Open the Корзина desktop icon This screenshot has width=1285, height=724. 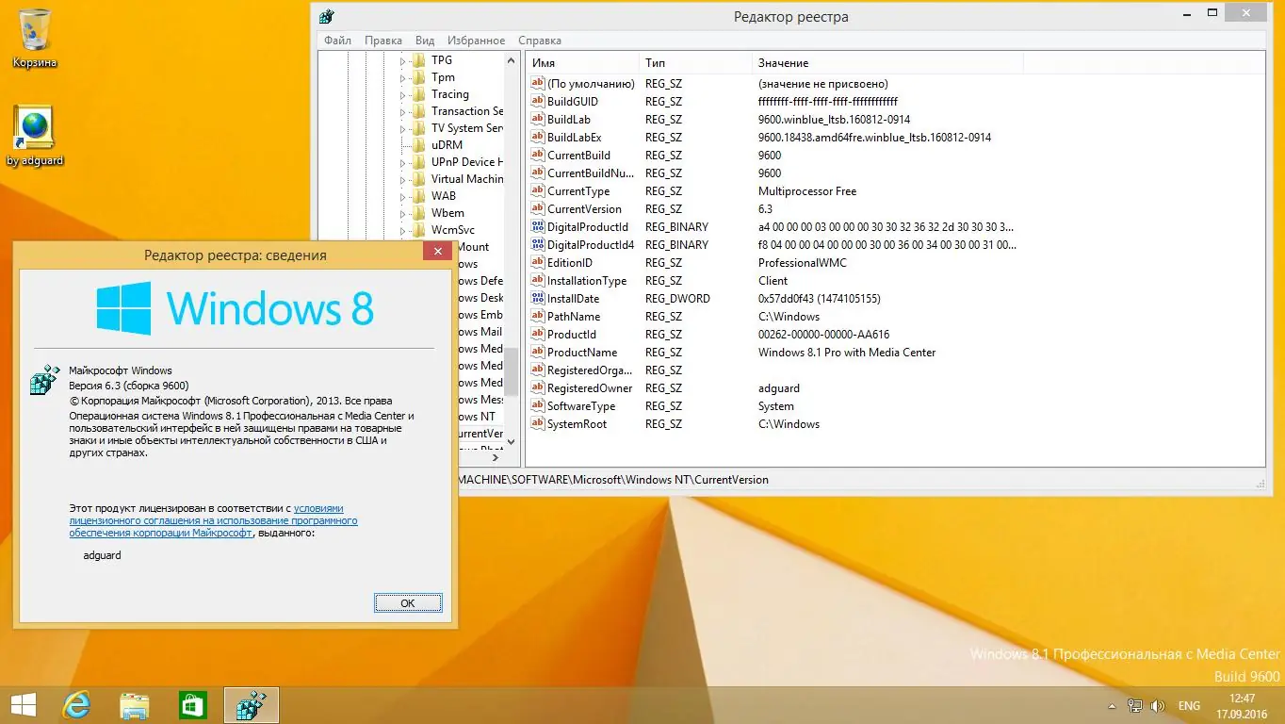pyautogui.click(x=34, y=28)
